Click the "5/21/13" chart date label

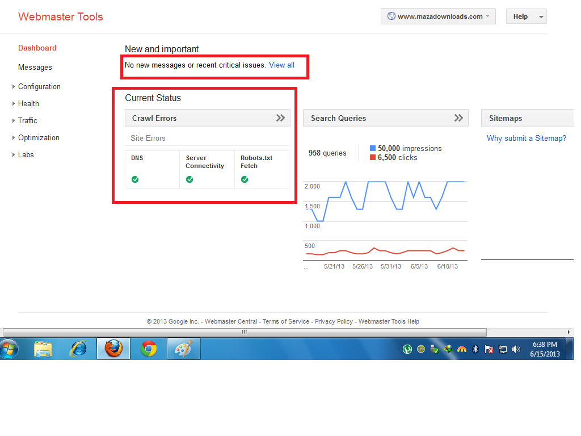334,267
